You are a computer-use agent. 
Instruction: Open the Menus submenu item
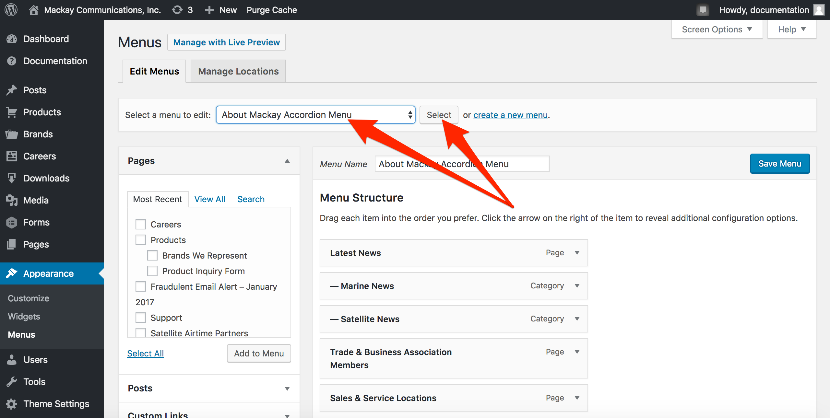tap(21, 335)
